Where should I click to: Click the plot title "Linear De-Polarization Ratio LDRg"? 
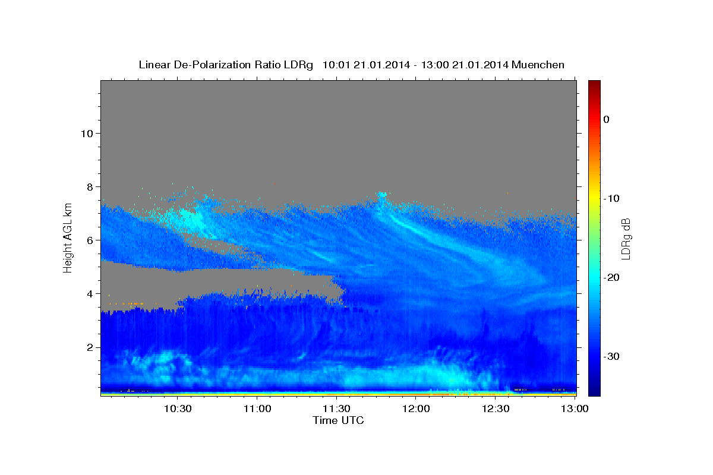225,65
